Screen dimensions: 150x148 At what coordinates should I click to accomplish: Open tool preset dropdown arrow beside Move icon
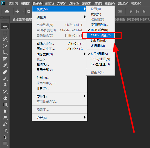pos(22,12)
